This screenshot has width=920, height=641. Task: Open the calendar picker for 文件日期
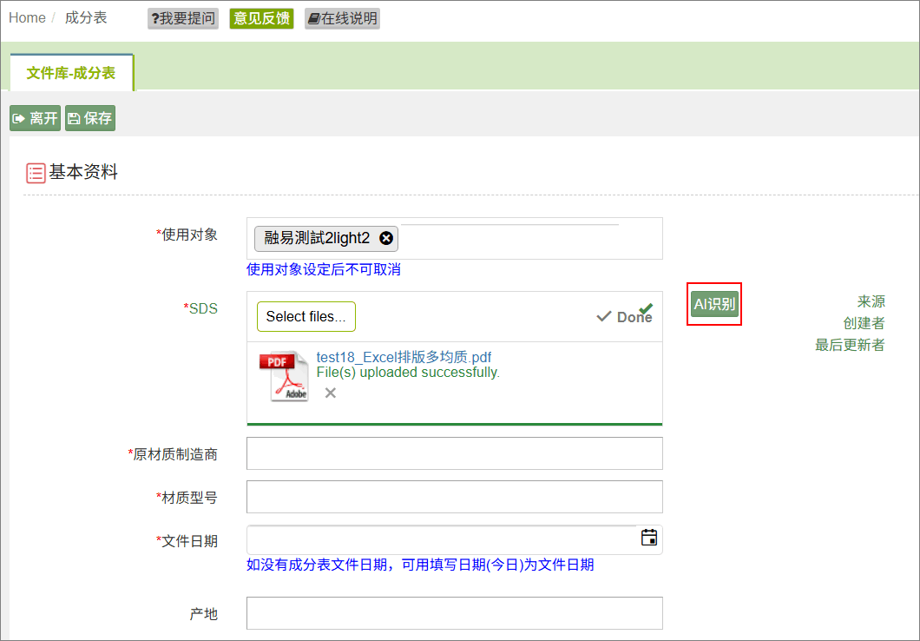(649, 537)
